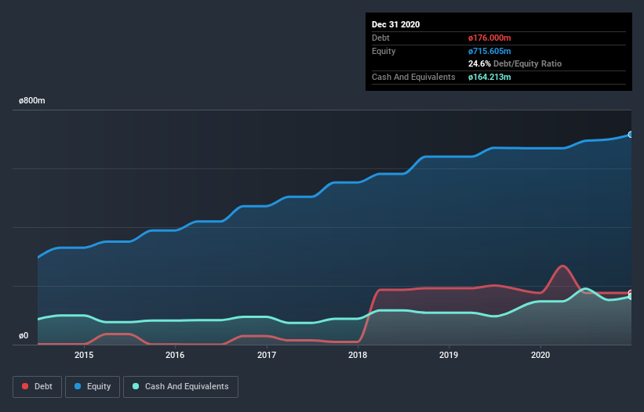This screenshot has width=644, height=412.
Task: Click the ø164.213m cash value
Action: 489,77
